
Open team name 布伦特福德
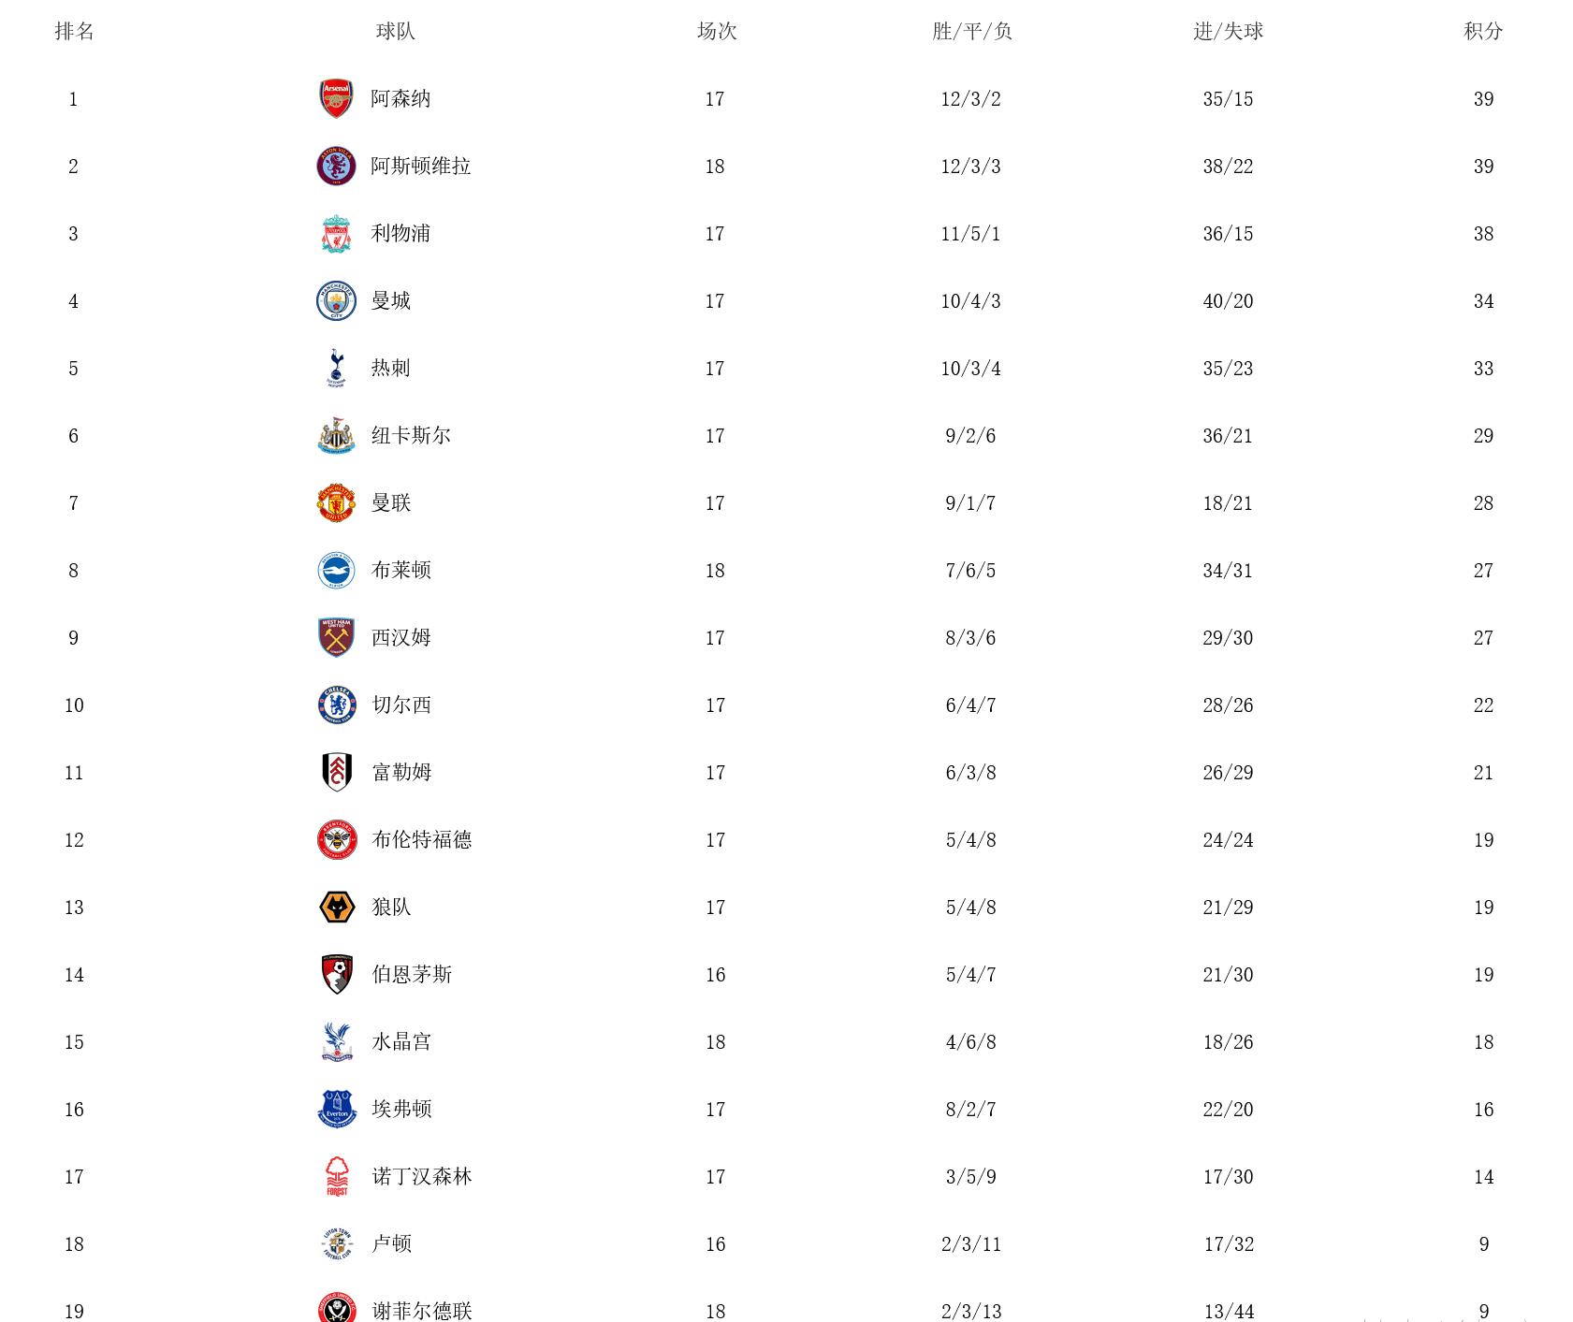click(x=422, y=839)
